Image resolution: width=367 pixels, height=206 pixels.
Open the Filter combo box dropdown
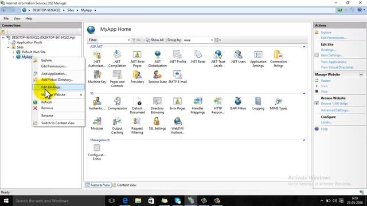(x=128, y=40)
